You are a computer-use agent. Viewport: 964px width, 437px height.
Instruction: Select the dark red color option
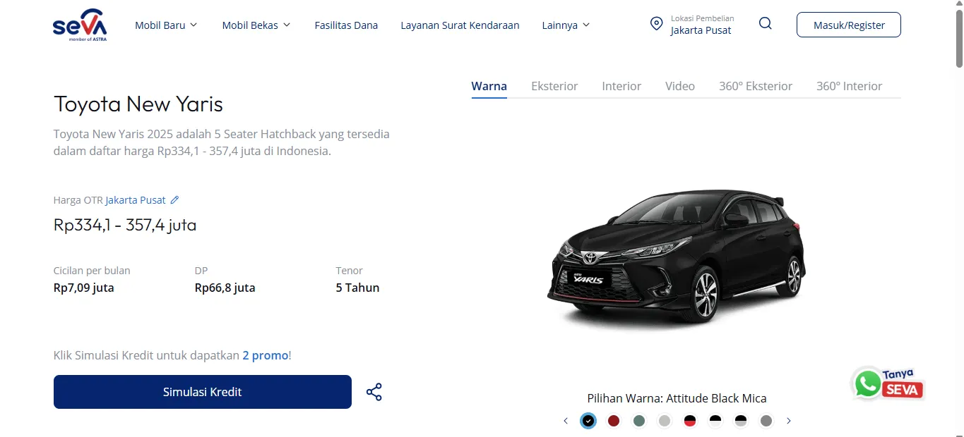click(x=613, y=420)
